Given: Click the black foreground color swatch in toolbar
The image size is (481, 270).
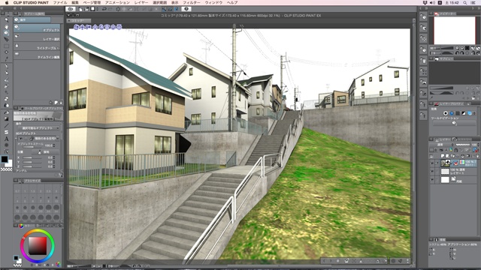Looking at the screenshot, I should 5,159.
